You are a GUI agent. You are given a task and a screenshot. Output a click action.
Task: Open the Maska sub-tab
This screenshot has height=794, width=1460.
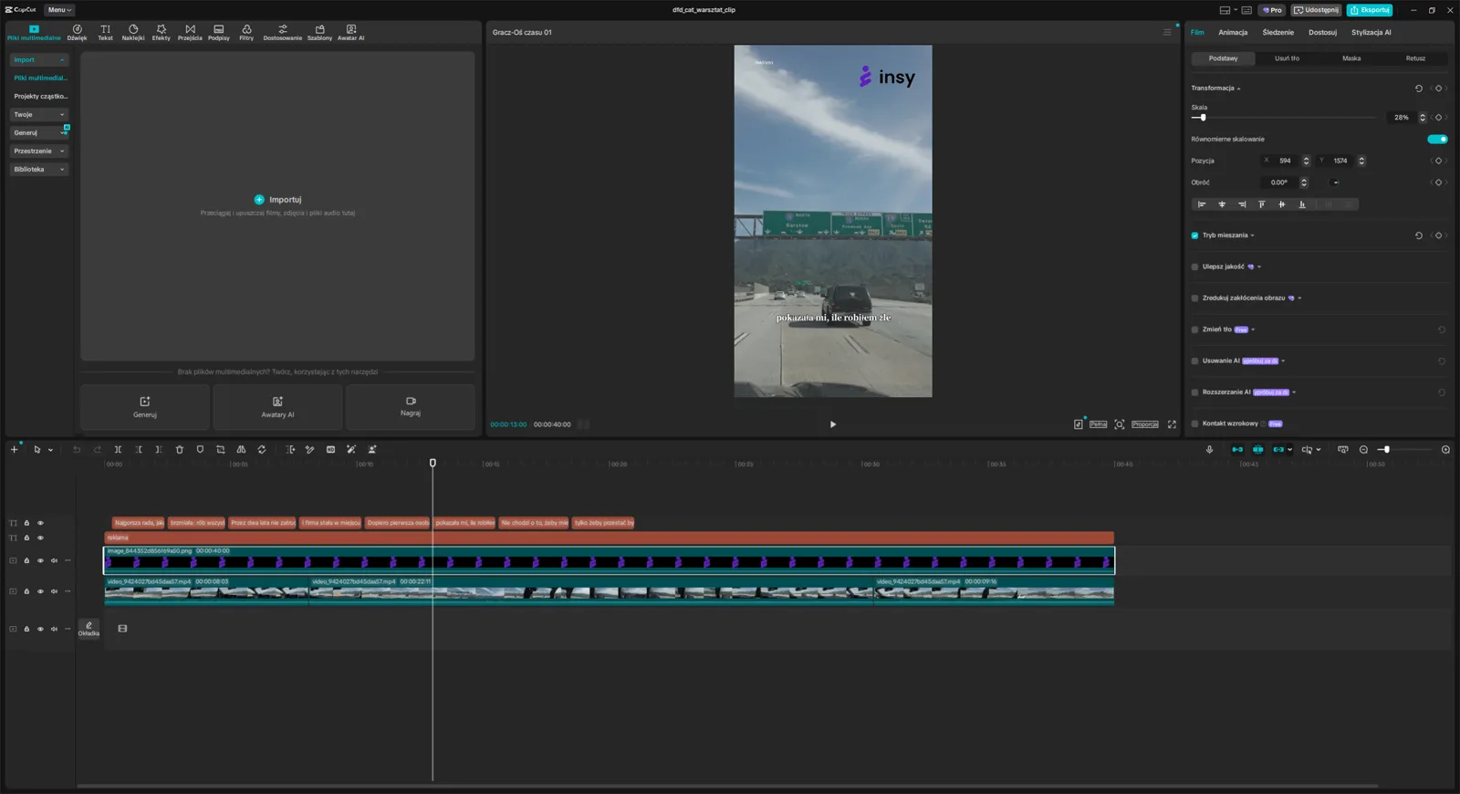(1351, 58)
